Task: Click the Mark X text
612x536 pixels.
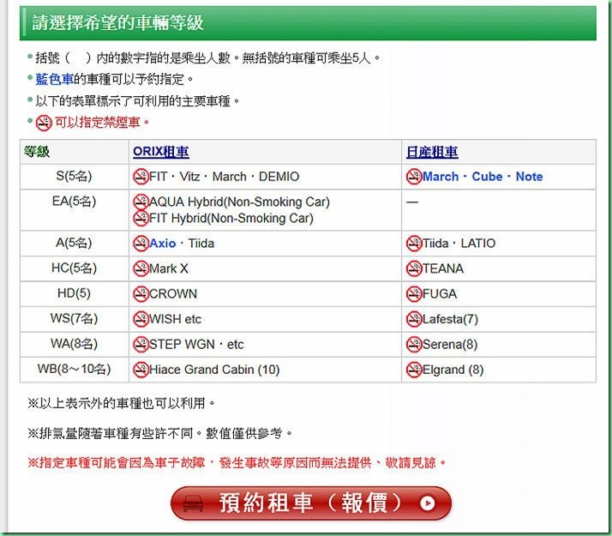Action: pos(169,268)
